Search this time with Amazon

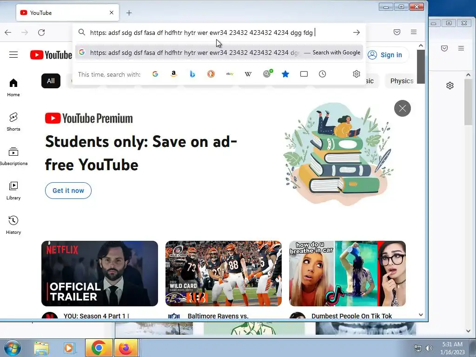[x=174, y=74]
